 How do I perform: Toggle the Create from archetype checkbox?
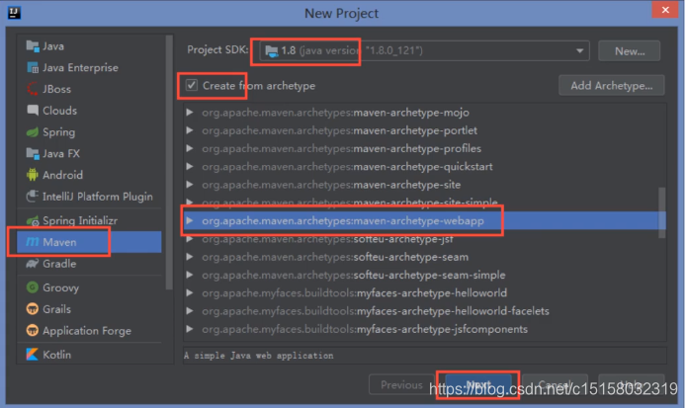[x=192, y=85]
